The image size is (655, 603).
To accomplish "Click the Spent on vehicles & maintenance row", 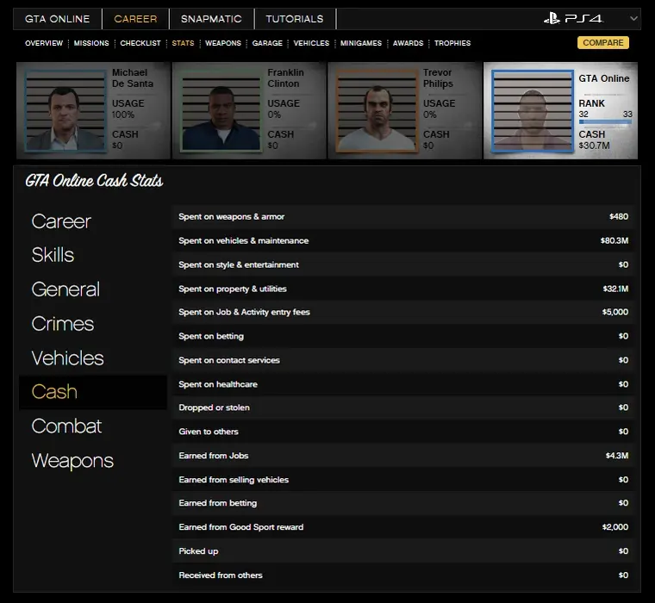I will click(x=403, y=241).
